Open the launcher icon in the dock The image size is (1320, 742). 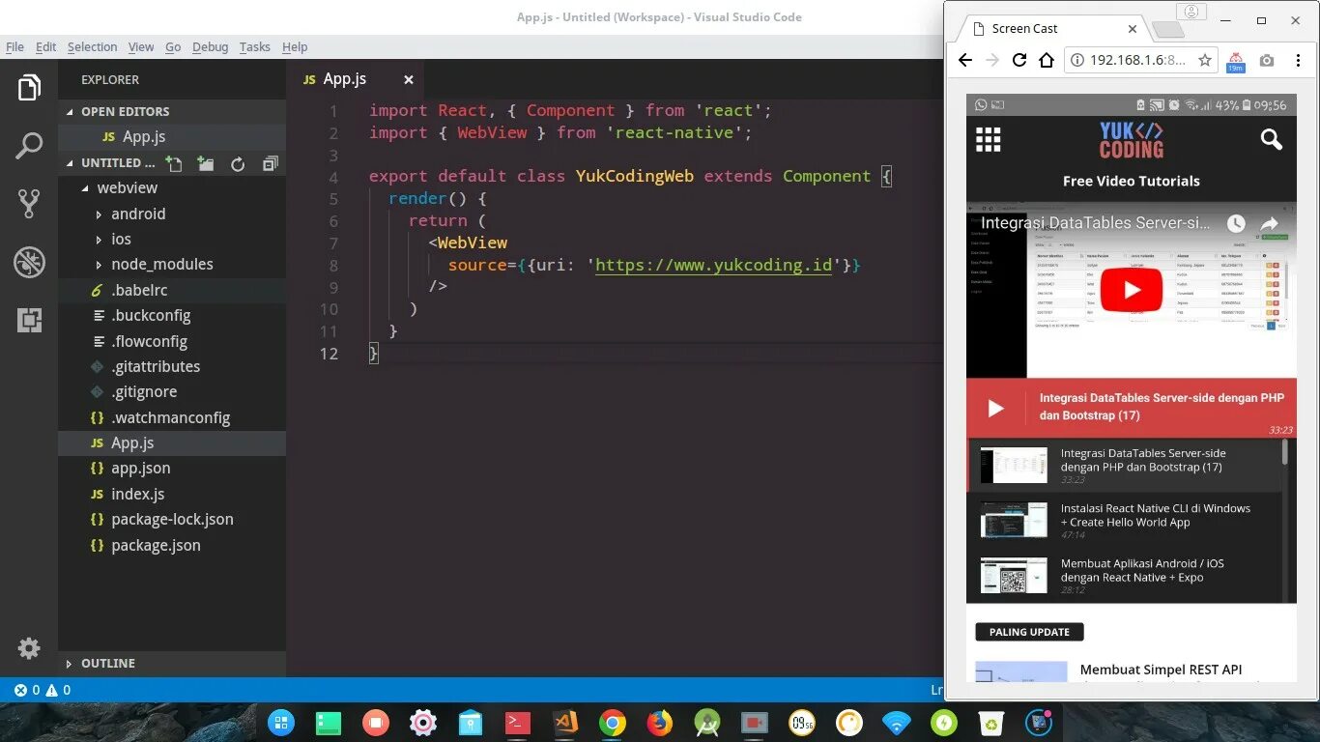[281, 722]
